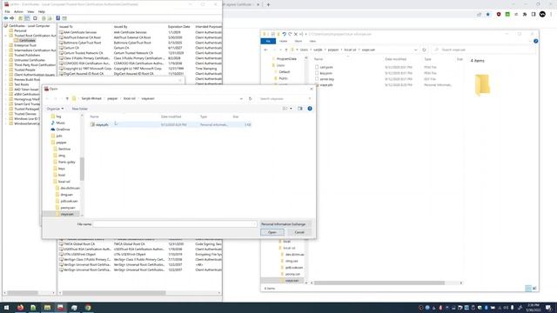This screenshot has height=313, width=557.
Task: Click the forward arrow in certlm toolbar
Action: pos(11,18)
